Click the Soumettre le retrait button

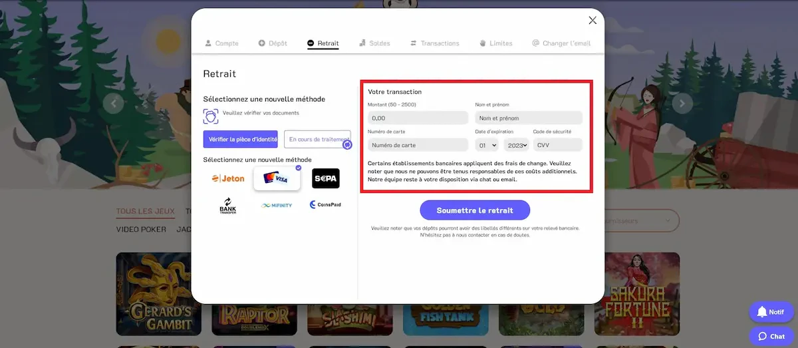coord(475,210)
